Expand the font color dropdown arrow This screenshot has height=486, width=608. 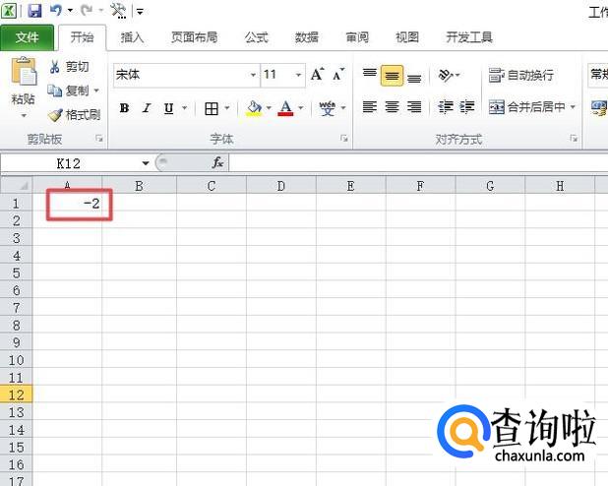(x=301, y=108)
